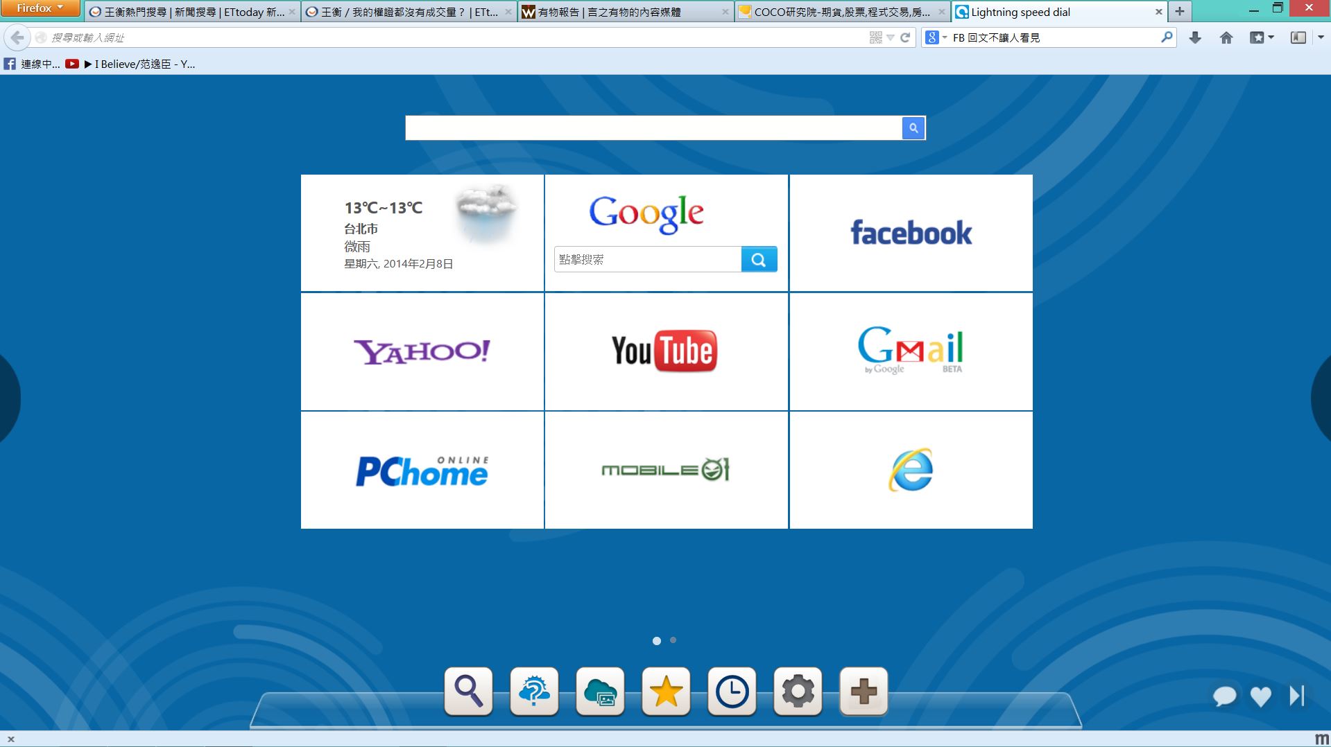Switch to the 有物報告 tab
The image size is (1331, 747).
click(626, 12)
